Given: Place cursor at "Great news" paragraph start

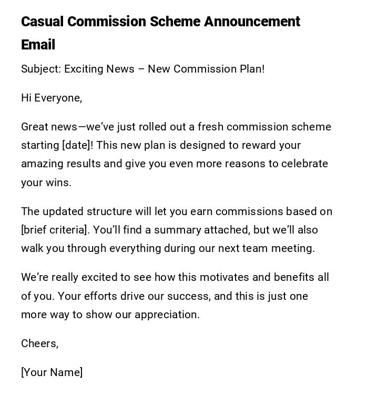Looking at the screenshot, I should click(x=22, y=127).
